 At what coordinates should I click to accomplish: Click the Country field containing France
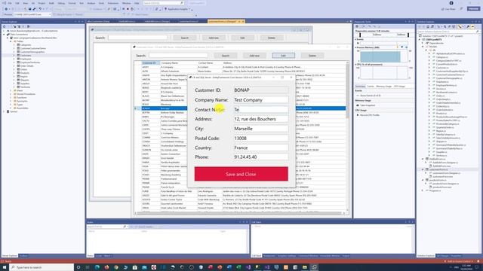coord(261,148)
